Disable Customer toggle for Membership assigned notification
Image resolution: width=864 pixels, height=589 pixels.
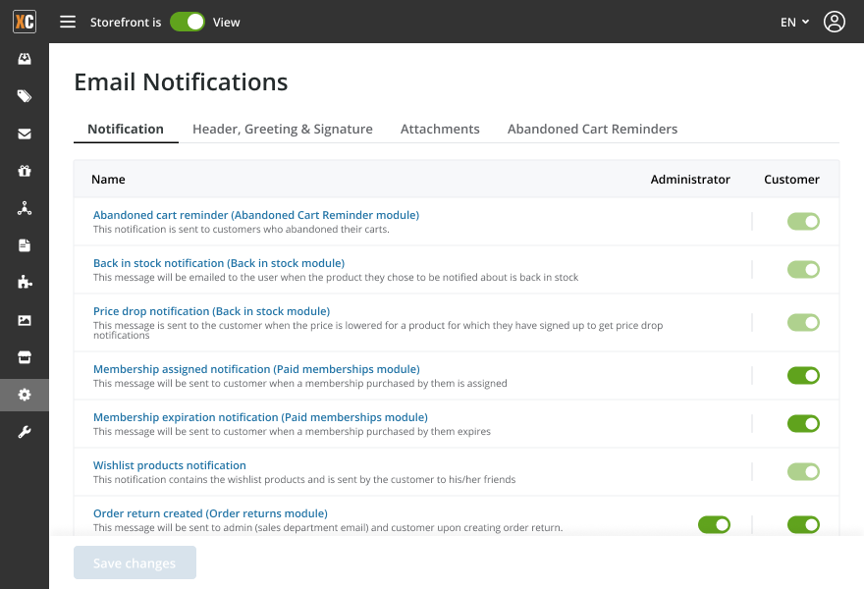tap(803, 375)
